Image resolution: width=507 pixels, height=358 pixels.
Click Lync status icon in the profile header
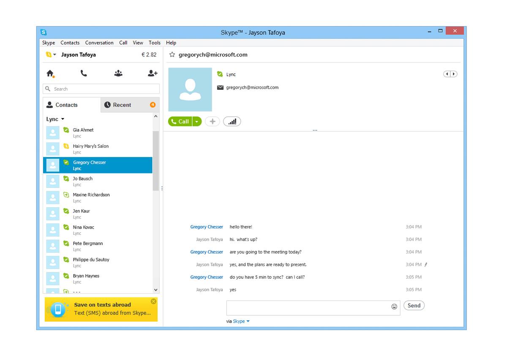coord(220,74)
